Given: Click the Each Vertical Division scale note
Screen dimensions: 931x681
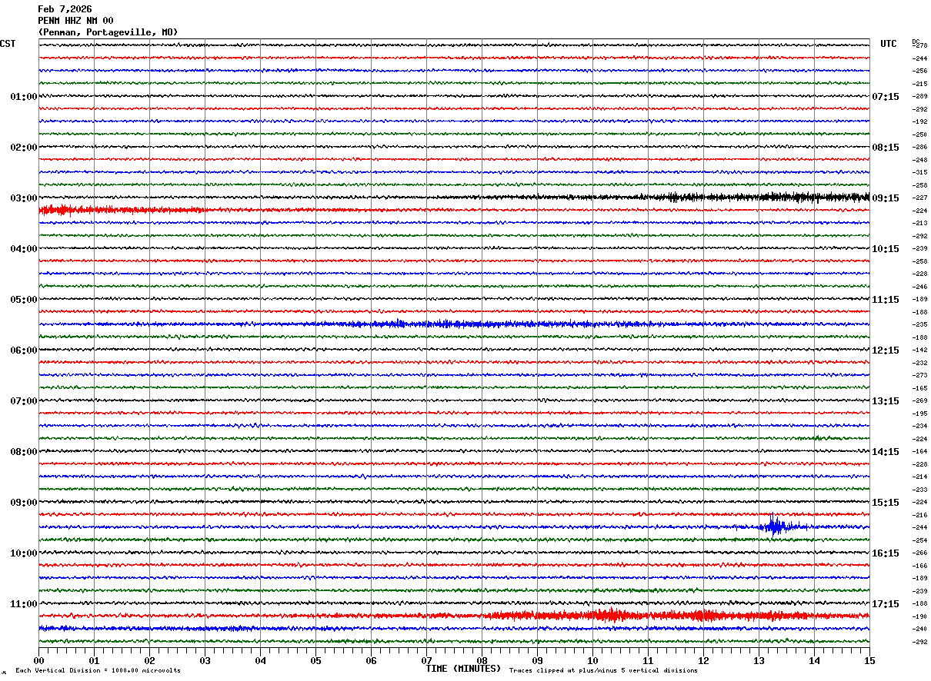Looking at the screenshot, I should pyautogui.click(x=98, y=670).
